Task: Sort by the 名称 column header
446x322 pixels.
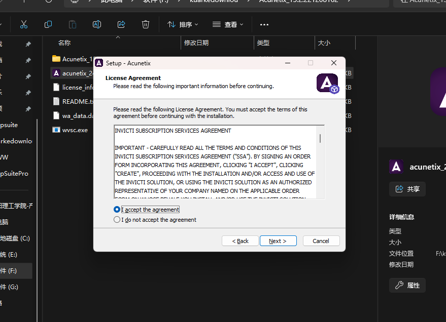Action: [x=64, y=43]
